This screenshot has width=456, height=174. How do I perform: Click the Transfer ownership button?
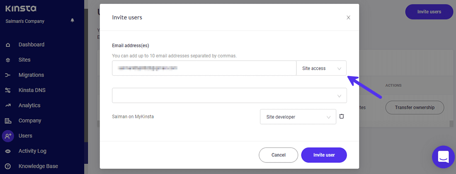click(x=415, y=107)
